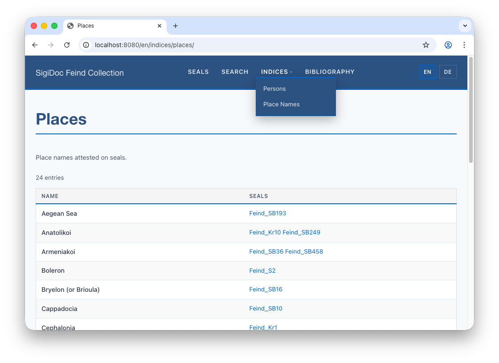Image resolution: width=499 pixels, height=363 pixels.
Task: Switch language to DE
Action: click(x=448, y=72)
